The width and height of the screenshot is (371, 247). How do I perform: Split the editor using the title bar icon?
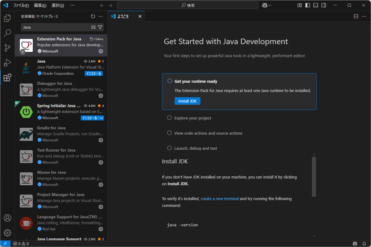click(x=356, y=16)
